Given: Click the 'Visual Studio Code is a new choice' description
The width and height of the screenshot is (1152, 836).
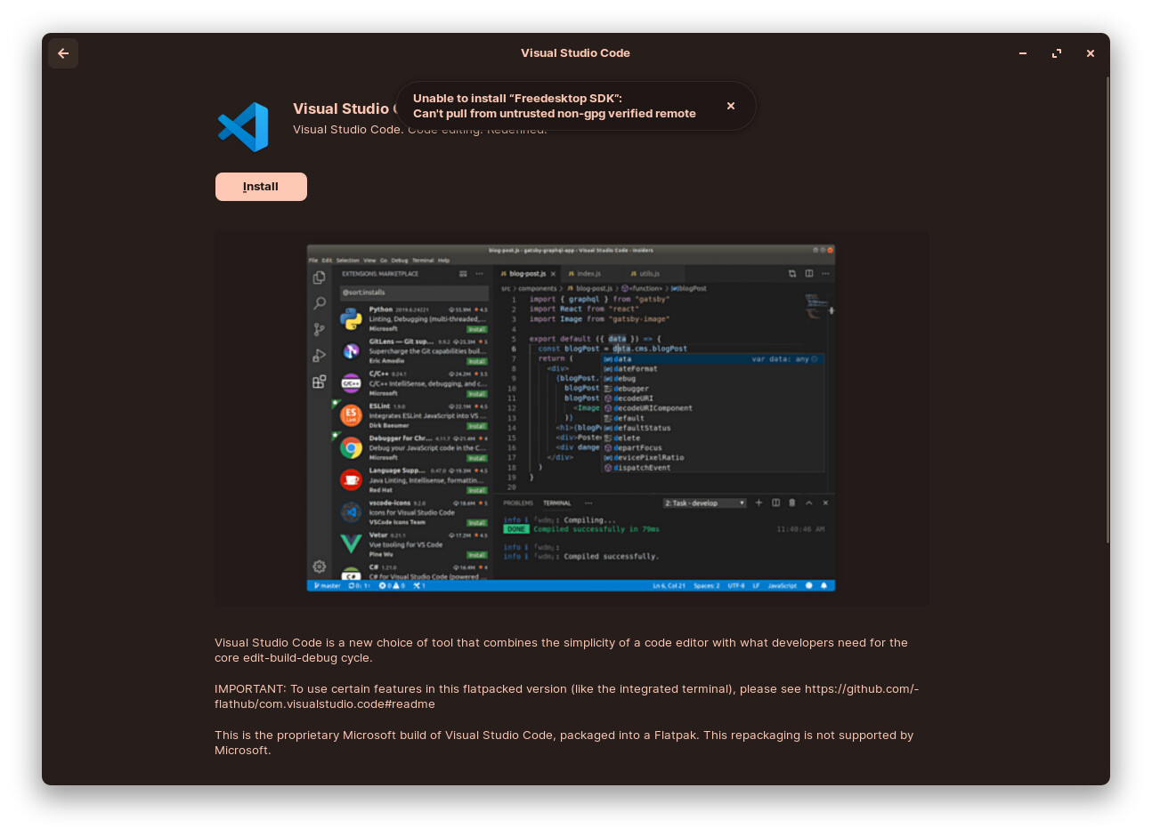Looking at the screenshot, I should point(561,650).
